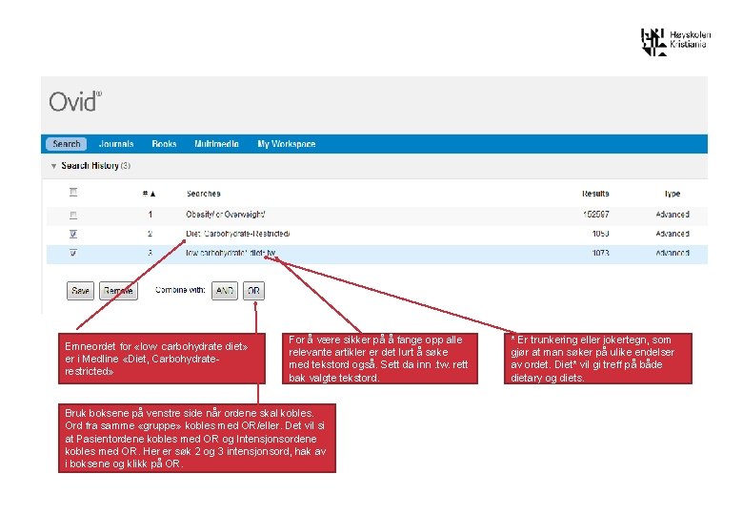This screenshot has width=743, height=515.
Task: Toggle the select-all checkbox in header
Action: (x=73, y=192)
